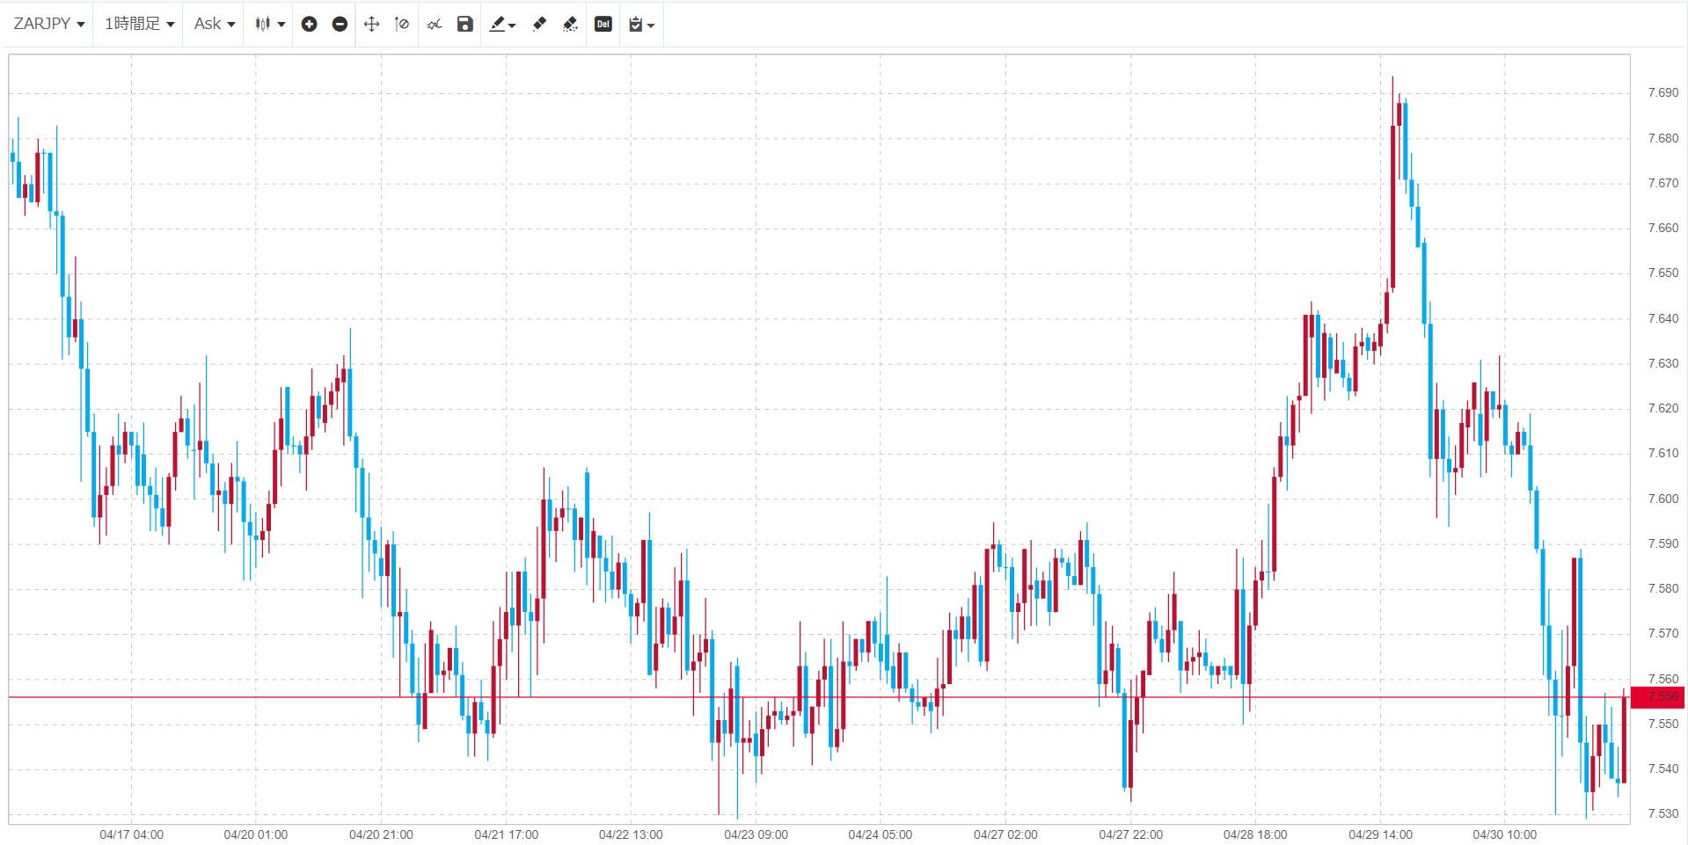Open the technical indicators icon
1688x845 pixels.
tap(435, 24)
